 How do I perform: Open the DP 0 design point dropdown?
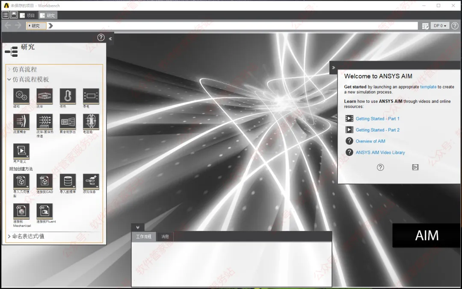point(440,26)
